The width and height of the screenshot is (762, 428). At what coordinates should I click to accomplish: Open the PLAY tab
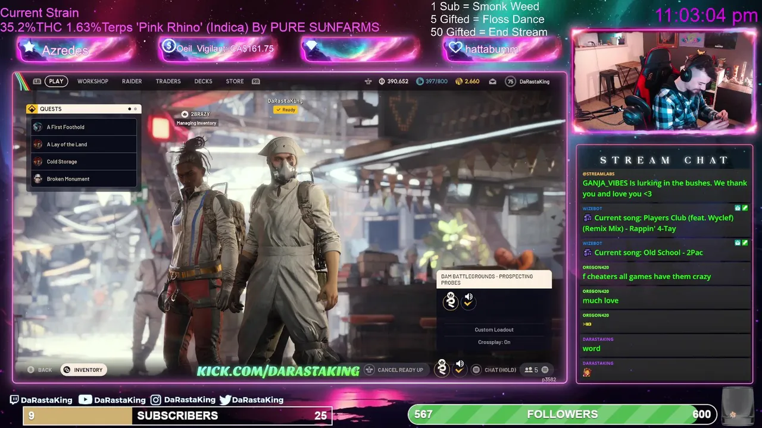tap(56, 81)
